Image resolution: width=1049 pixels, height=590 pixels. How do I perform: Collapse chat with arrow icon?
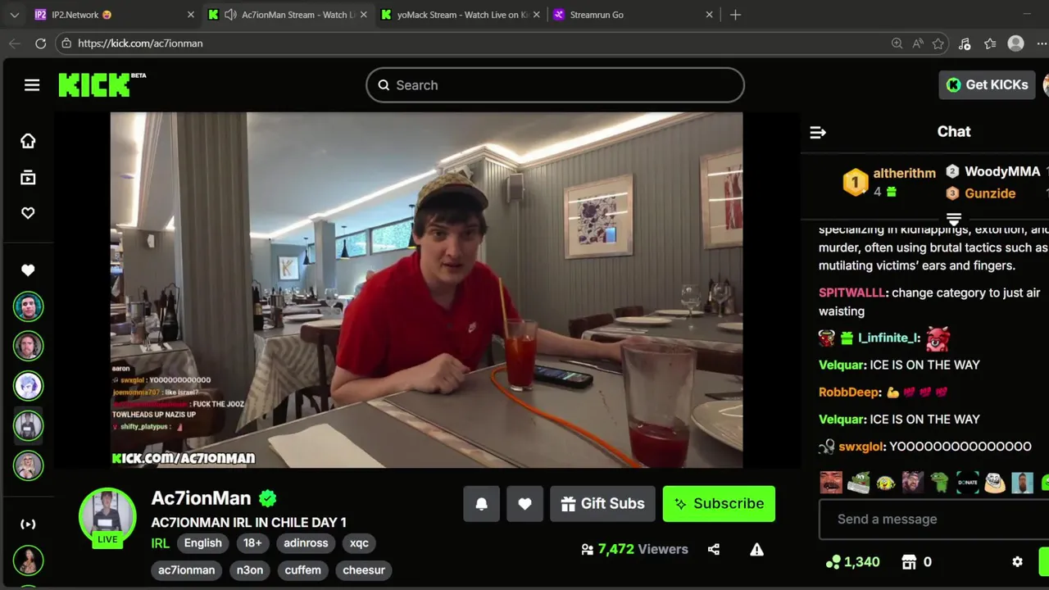click(x=817, y=132)
